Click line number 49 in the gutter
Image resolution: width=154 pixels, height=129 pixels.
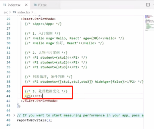tap(8, 125)
